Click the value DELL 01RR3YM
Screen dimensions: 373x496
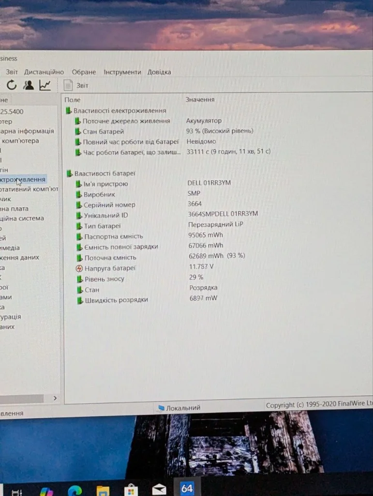point(209,183)
